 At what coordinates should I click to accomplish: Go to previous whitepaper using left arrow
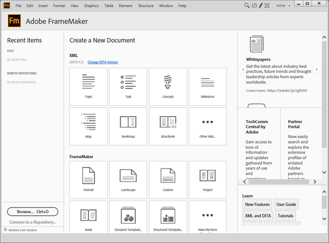click(x=242, y=69)
